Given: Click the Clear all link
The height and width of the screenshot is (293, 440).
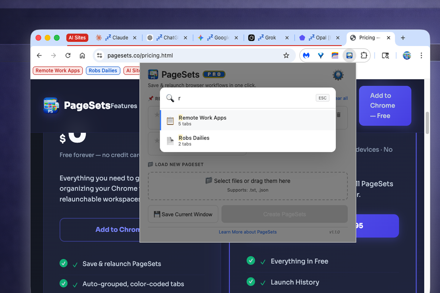Looking at the screenshot, I should [341, 98].
